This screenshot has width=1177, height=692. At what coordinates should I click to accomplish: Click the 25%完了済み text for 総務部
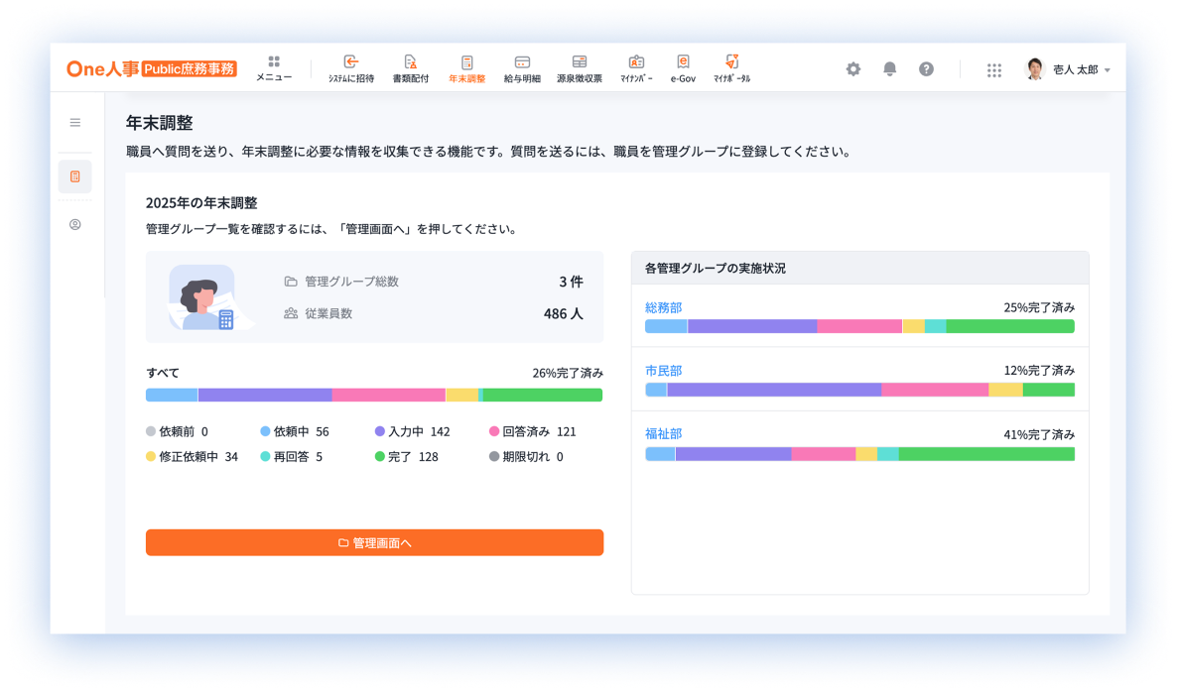[1039, 307]
